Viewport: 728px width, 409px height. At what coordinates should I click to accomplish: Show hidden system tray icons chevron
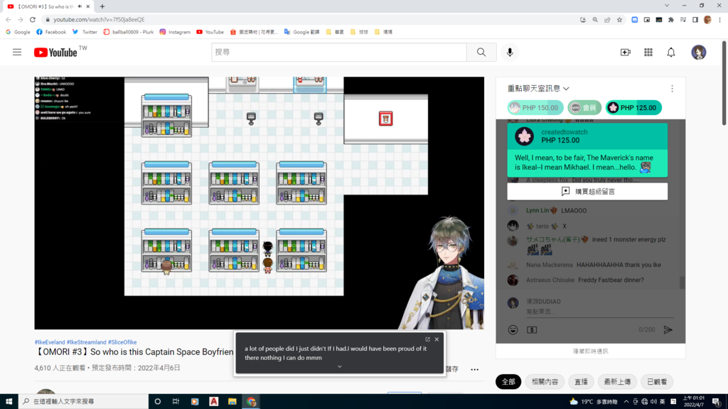(x=626, y=402)
